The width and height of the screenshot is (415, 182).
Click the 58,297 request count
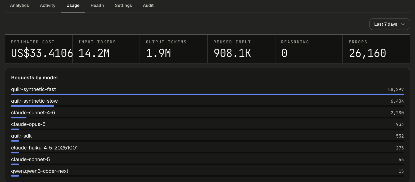pyautogui.click(x=396, y=89)
